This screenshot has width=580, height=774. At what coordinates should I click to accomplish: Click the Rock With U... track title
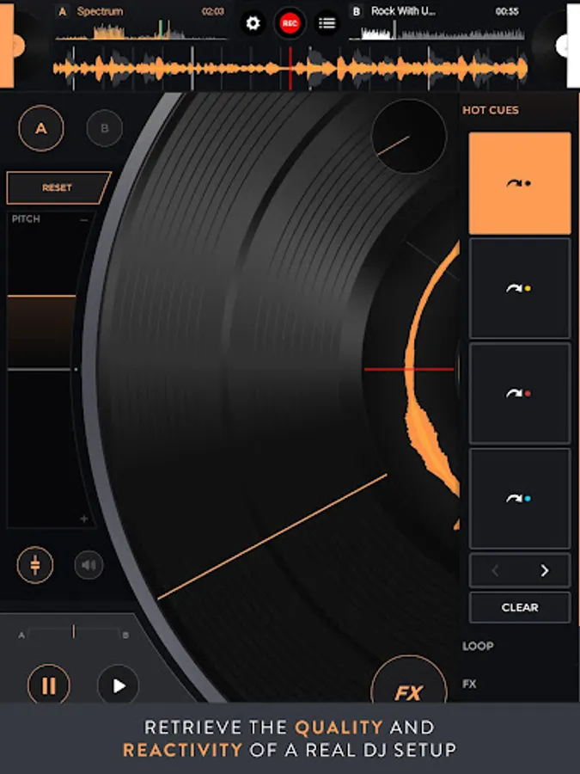click(403, 11)
